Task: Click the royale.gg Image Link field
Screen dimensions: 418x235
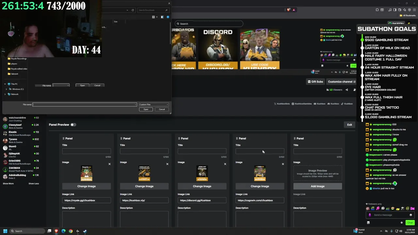Action: pyautogui.click(x=87, y=200)
